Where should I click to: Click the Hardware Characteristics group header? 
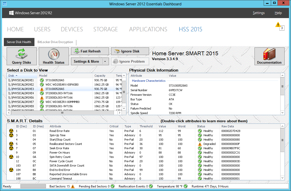pos(149,81)
